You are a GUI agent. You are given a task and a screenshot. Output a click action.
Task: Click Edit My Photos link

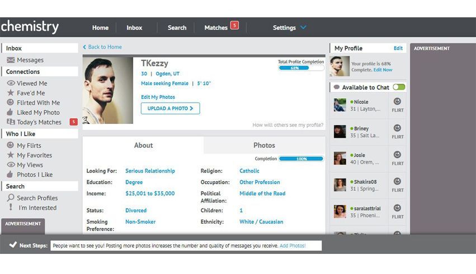coord(158,97)
